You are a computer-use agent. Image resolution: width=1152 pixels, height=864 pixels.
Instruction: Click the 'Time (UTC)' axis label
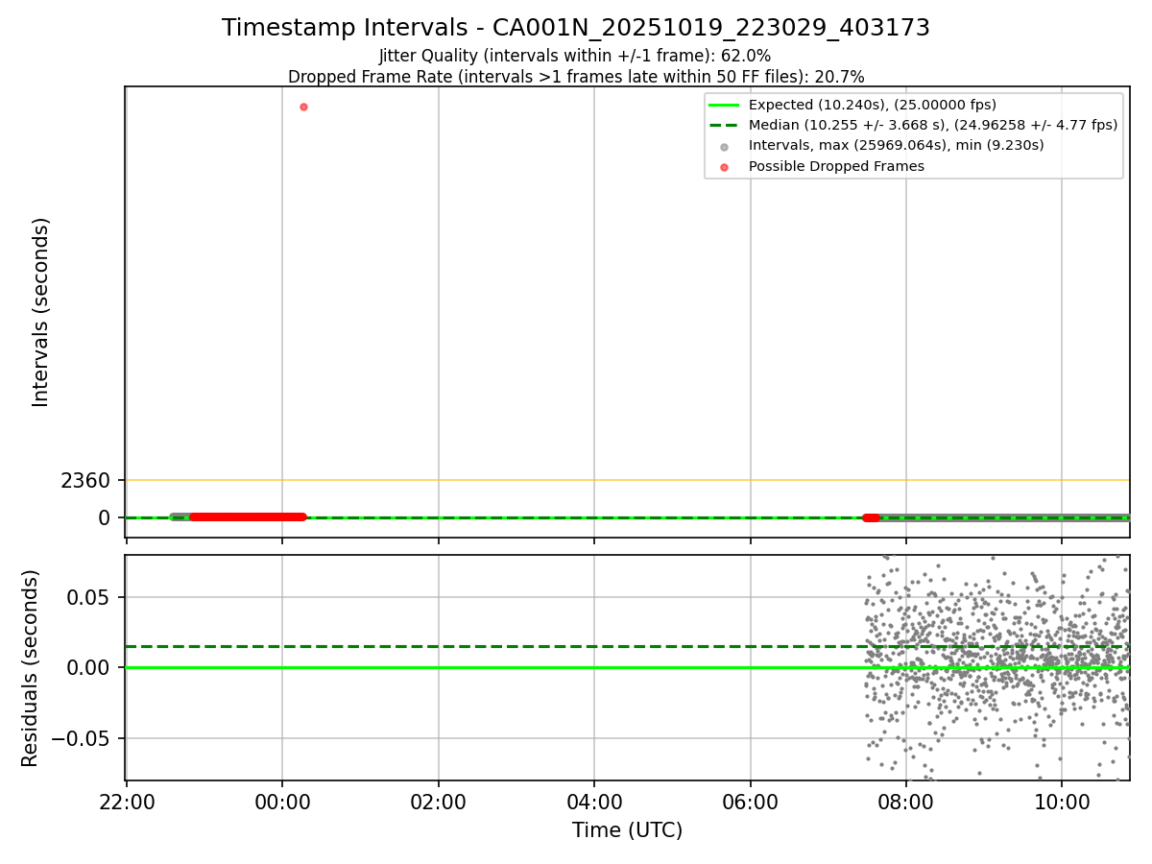[627, 830]
